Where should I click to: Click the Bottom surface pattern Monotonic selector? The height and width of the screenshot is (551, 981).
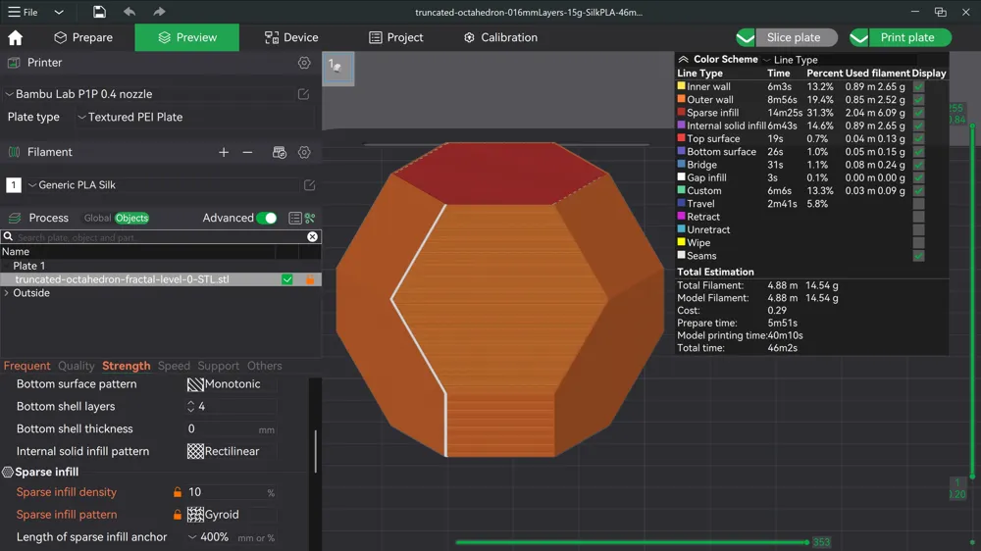click(x=232, y=384)
